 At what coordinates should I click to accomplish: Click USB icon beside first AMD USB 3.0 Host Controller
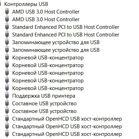7,11
